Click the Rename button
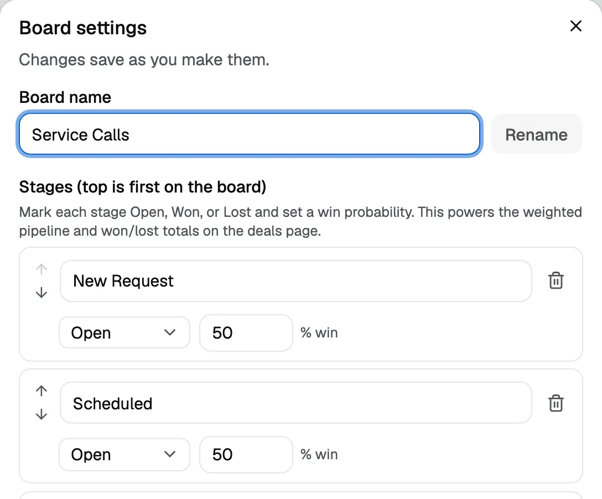This screenshot has height=499, width=602. tap(536, 134)
